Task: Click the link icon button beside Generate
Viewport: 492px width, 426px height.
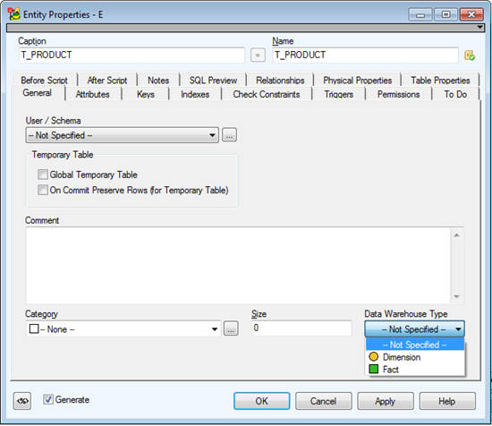Action: 22,401
